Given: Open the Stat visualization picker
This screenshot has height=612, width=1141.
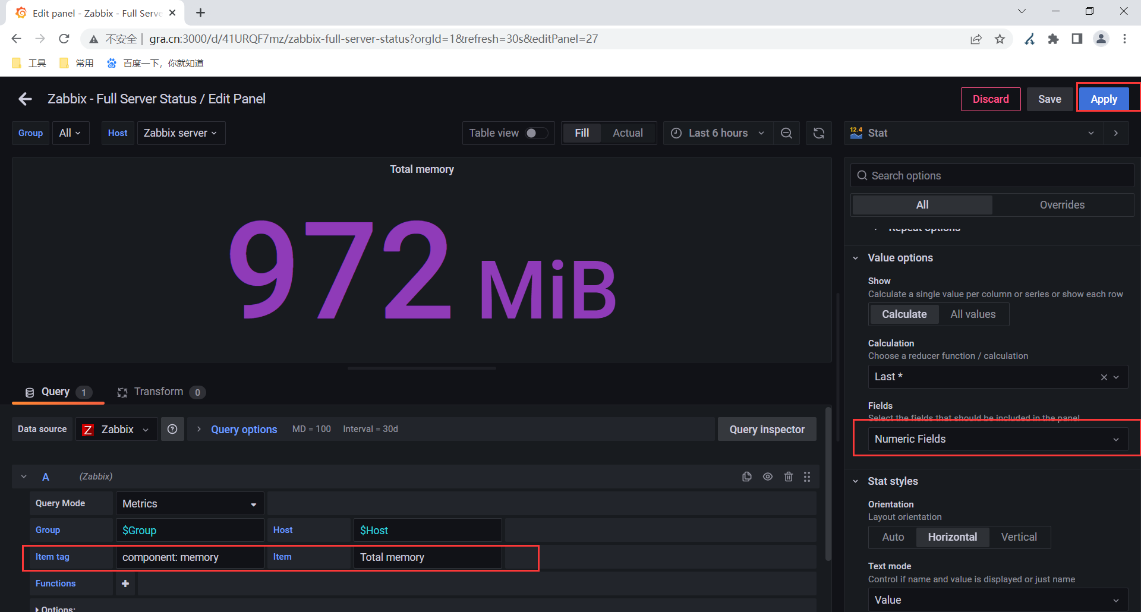Looking at the screenshot, I should [x=973, y=133].
